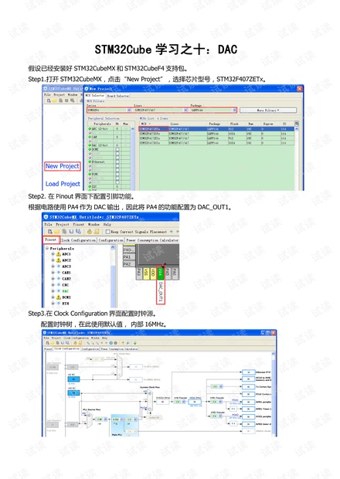Toggle Keep Current Signals Placement checkbox
This screenshot has width=340, height=479.
tap(107, 232)
